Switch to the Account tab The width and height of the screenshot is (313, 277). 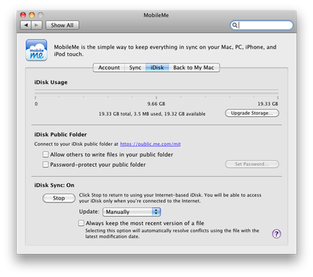pyautogui.click(x=109, y=68)
